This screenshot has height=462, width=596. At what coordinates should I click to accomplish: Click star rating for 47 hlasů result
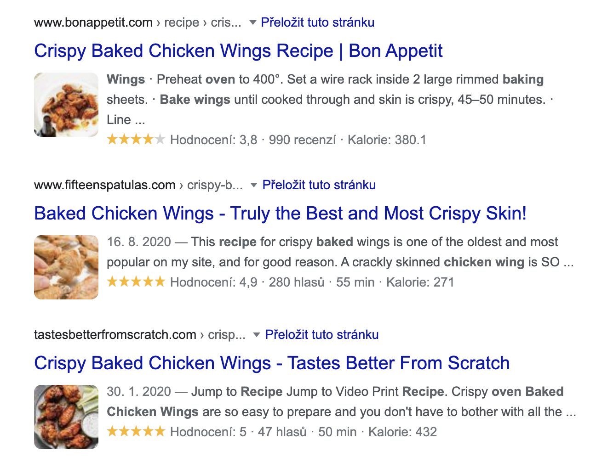(136, 431)
